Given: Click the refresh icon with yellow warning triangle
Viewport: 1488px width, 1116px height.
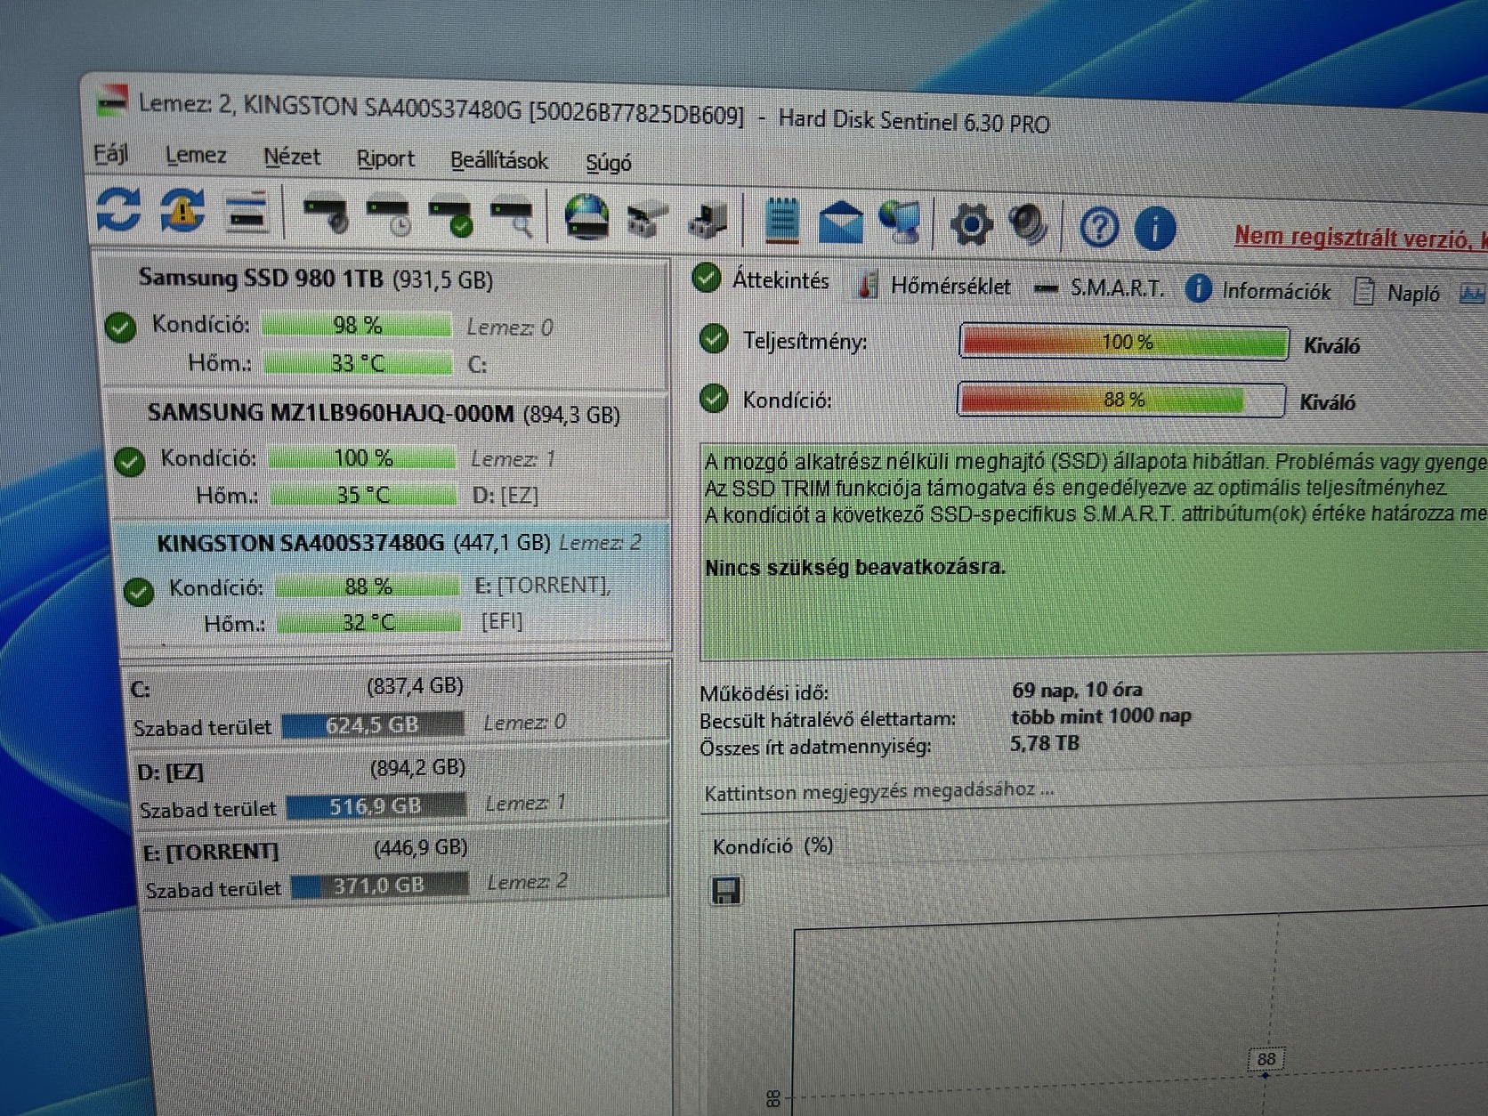Looking at the screenshot, I should (x=182, y=211).
